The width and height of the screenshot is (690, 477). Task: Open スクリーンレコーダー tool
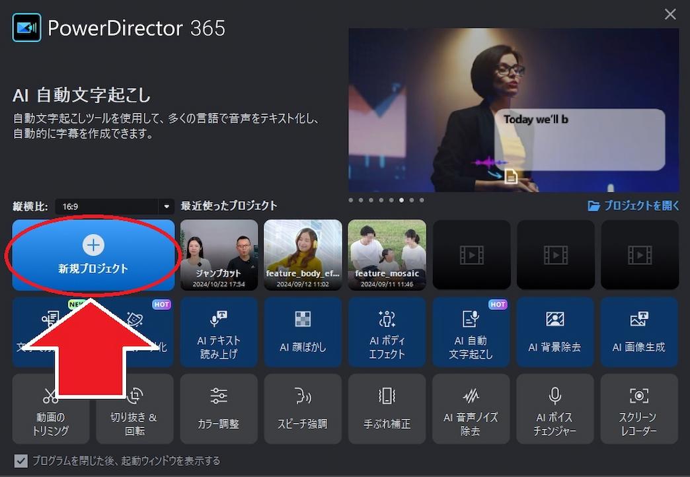click(x=639, y=409)
